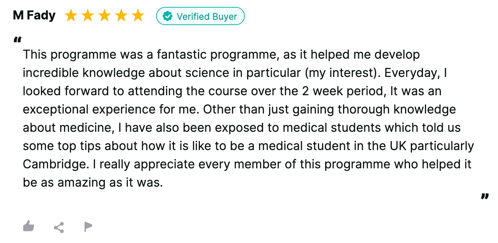The height and width of the screenshot is (243, 498).
Task: Click "exceptional experience for me" text
Action: click(111, 109)
